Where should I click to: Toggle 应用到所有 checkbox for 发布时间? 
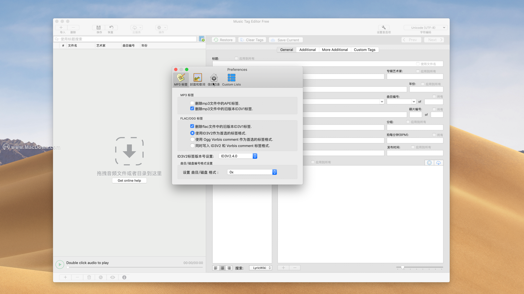(413, 147)
